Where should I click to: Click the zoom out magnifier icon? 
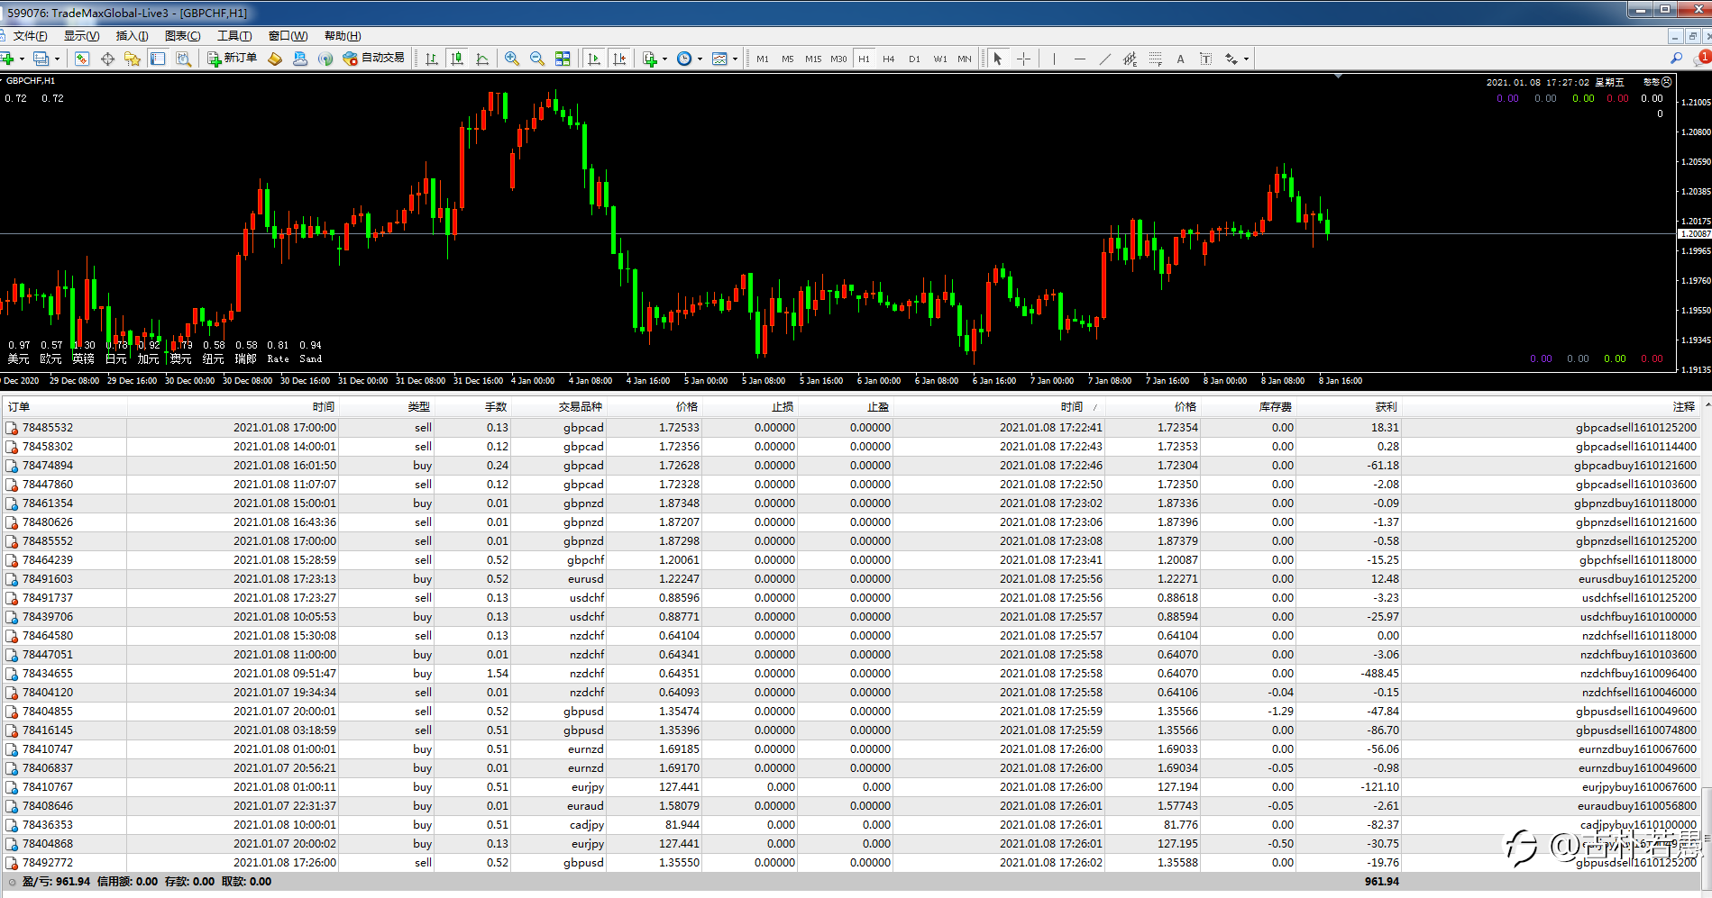(537, 59)
